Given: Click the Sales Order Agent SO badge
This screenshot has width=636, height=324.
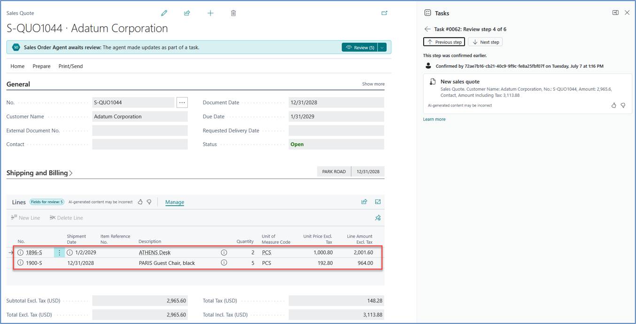Looking at the screenshot, I should click(16, 47).
